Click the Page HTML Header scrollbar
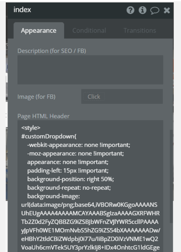The image size is (181, 252). pyautogui.click(x=171, y=176)
